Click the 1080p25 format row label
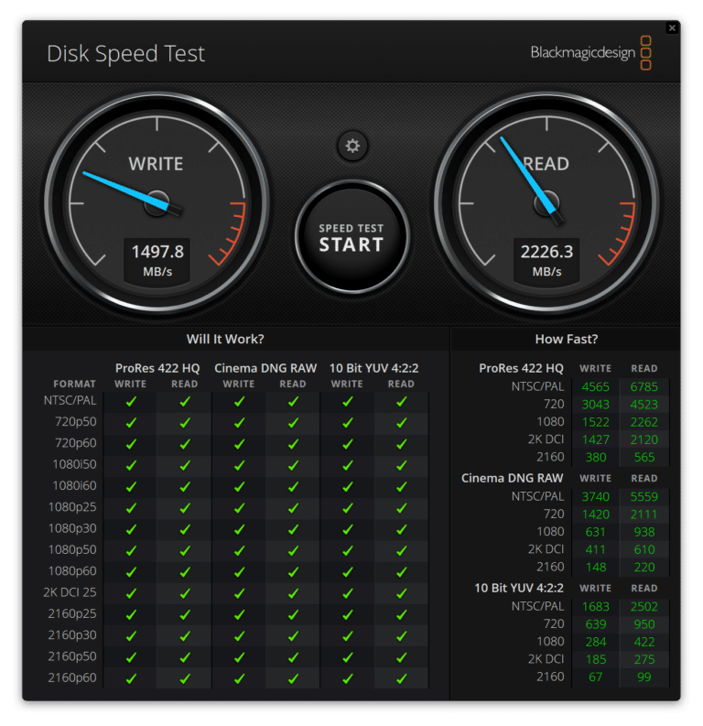 72,507
